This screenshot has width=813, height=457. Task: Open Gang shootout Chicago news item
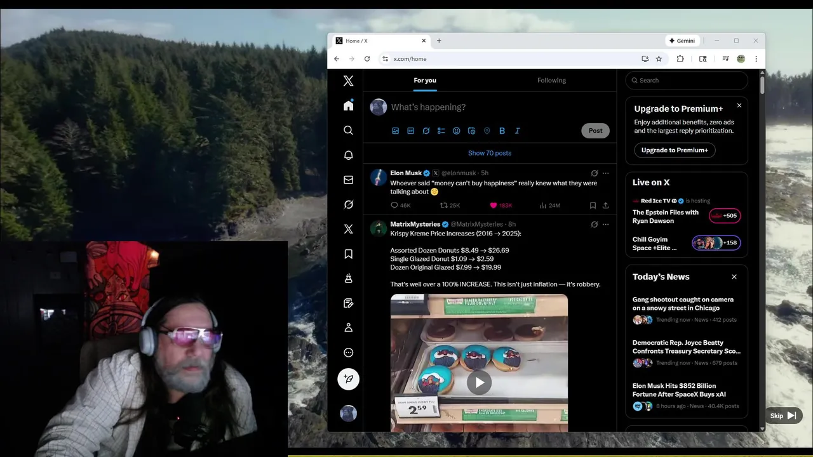[687, 310]
